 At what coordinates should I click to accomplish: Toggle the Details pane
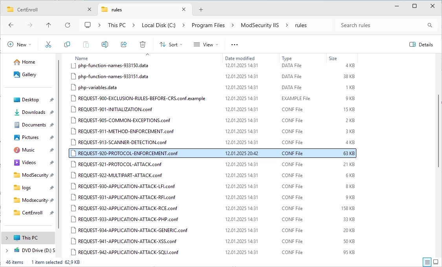click(x=421, y=45)
